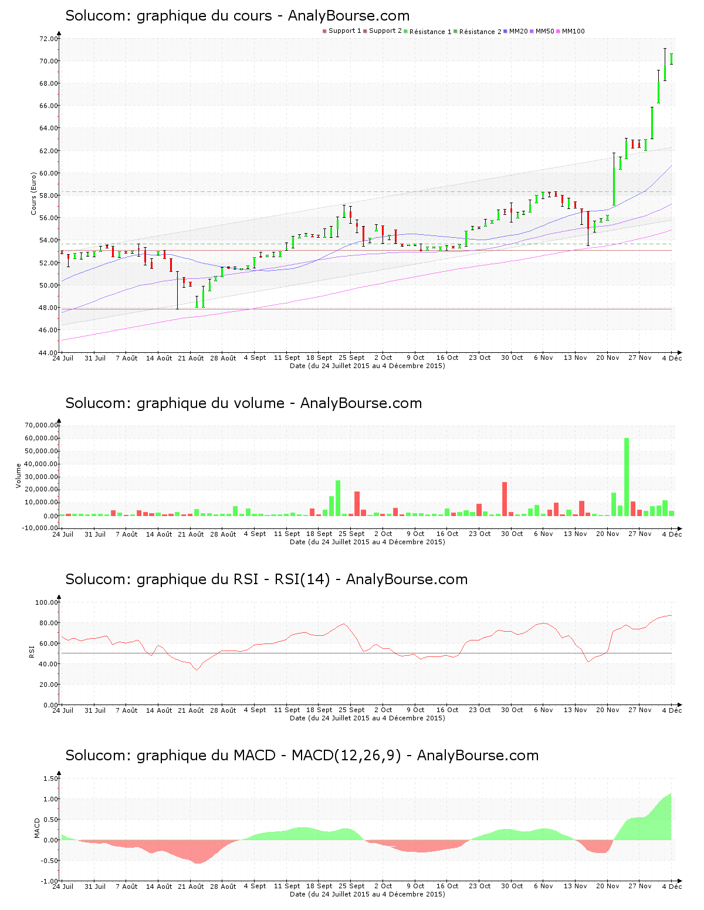The height and width of the screenshot is (910, 704).
Task: Click the 64.00 value on price axis
Action: point(48,128)
